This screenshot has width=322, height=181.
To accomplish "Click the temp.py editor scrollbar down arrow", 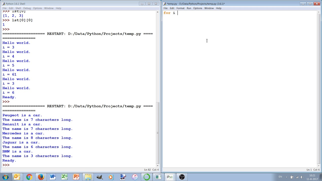I will [x=319, y=165].
